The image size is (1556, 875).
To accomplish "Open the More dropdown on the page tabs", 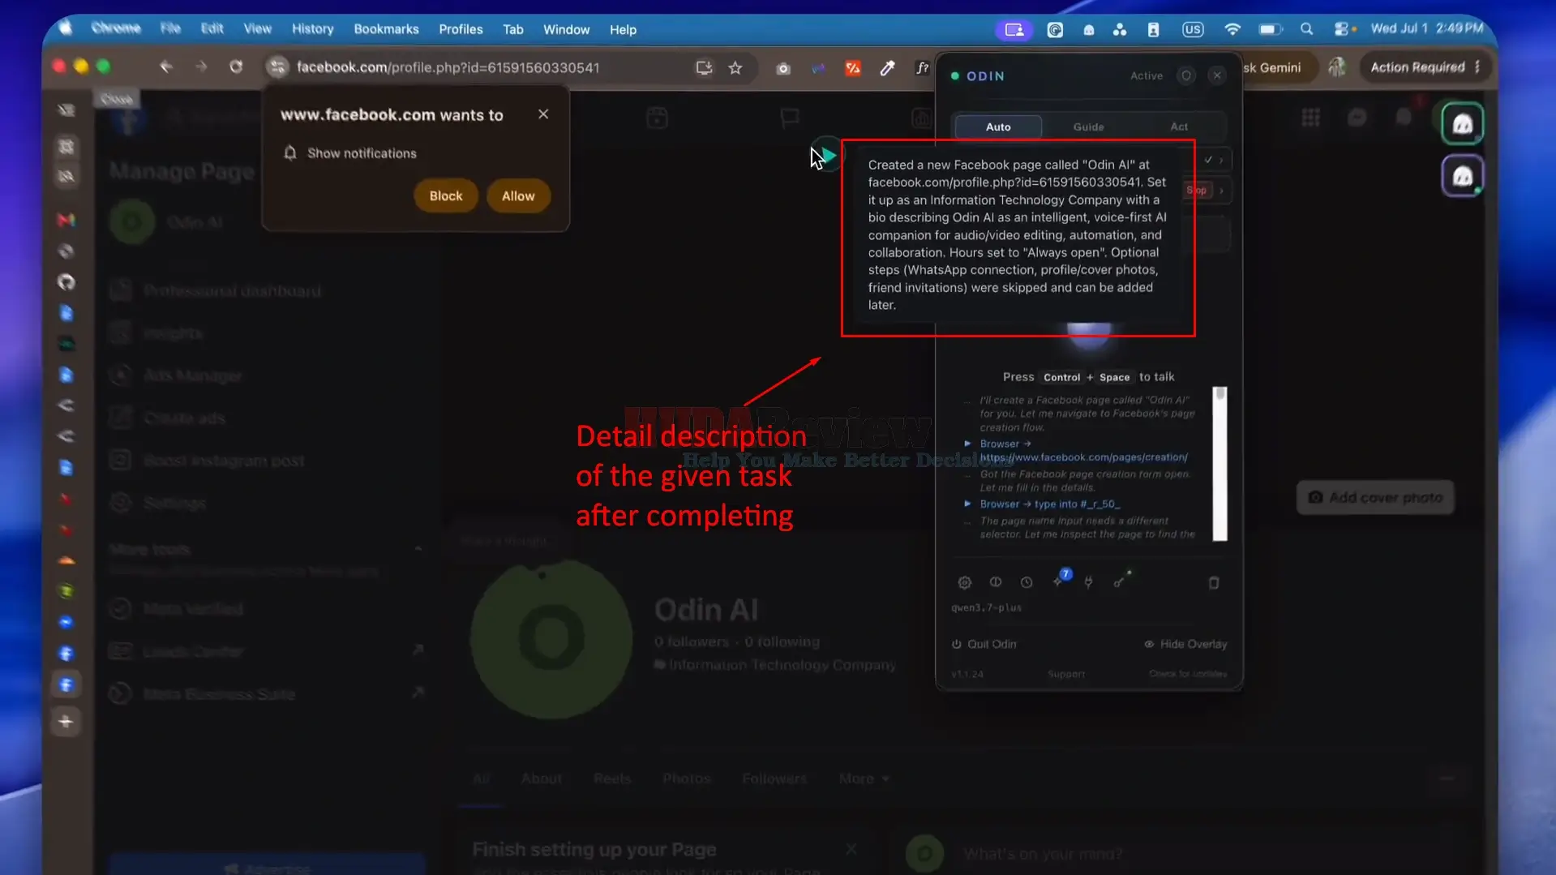I will (x=864, y=778).
